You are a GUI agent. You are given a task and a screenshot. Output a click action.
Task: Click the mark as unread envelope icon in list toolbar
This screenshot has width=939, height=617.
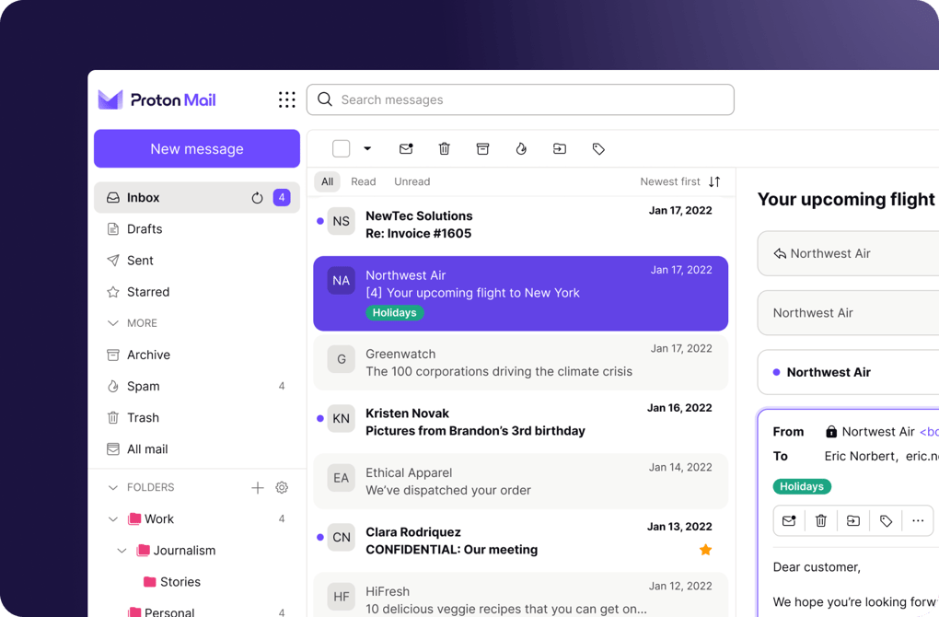tap(406, 149)
